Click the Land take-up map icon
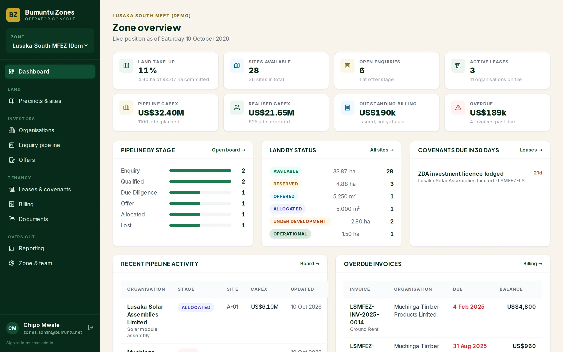Viewport: 563px width, 352px height. [x=126, y=66]
